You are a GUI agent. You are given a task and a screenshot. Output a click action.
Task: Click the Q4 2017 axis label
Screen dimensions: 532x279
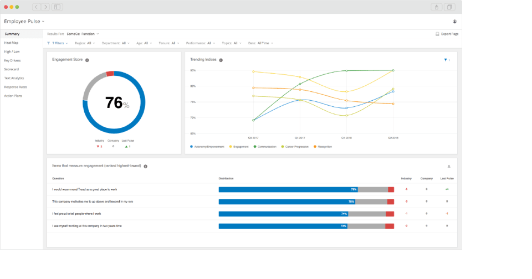pos(300,138)
